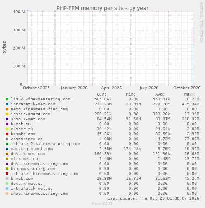Viewport: 205px width, 208px height.
Task: Click the 77.06M max value for chatakinex.cz
Action: point(192,139)
